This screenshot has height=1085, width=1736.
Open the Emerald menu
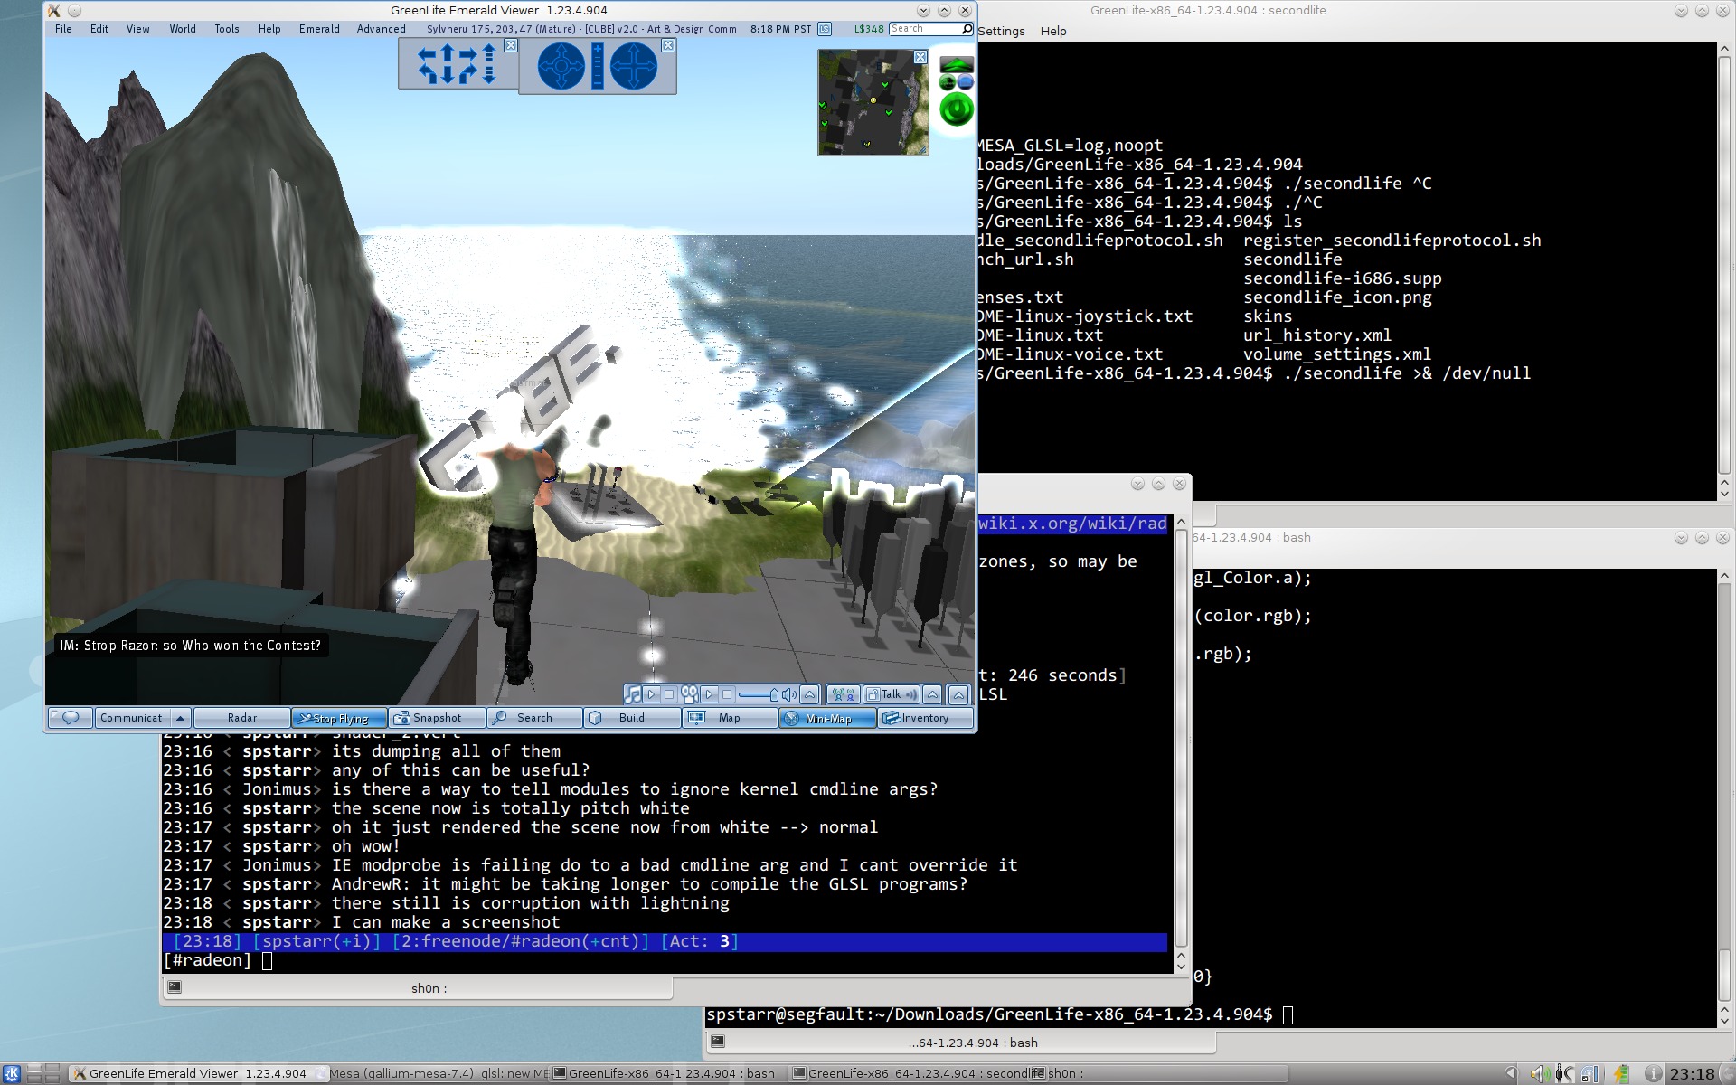[319, 29]
